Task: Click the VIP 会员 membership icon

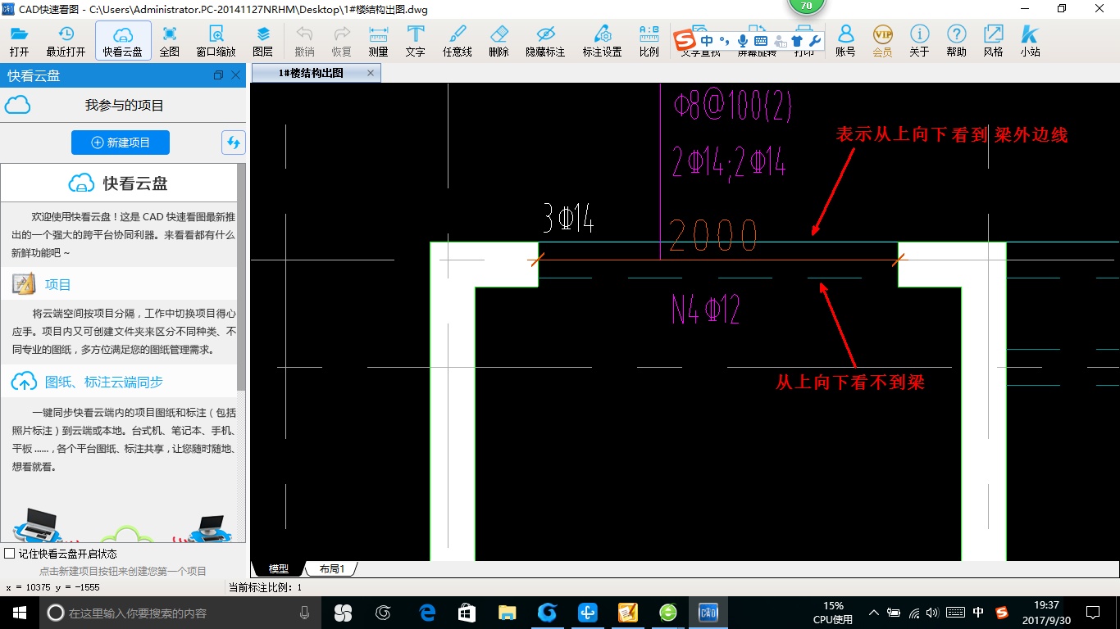Action: pyautogui.click(x=882, y=41)
